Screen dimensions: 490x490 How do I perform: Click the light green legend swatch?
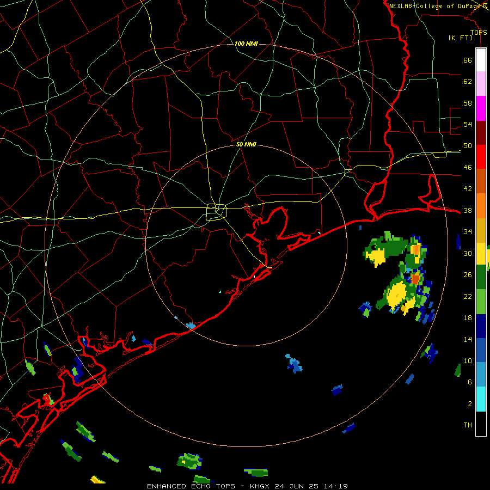(x=481, y=302)
